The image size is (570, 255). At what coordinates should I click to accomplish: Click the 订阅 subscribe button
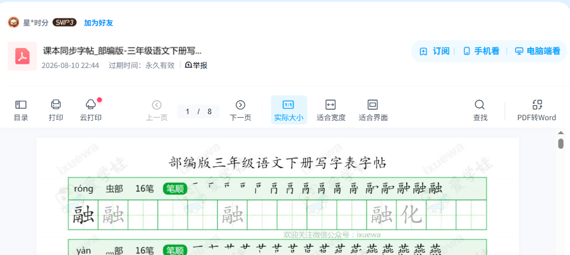coord(435,51)
